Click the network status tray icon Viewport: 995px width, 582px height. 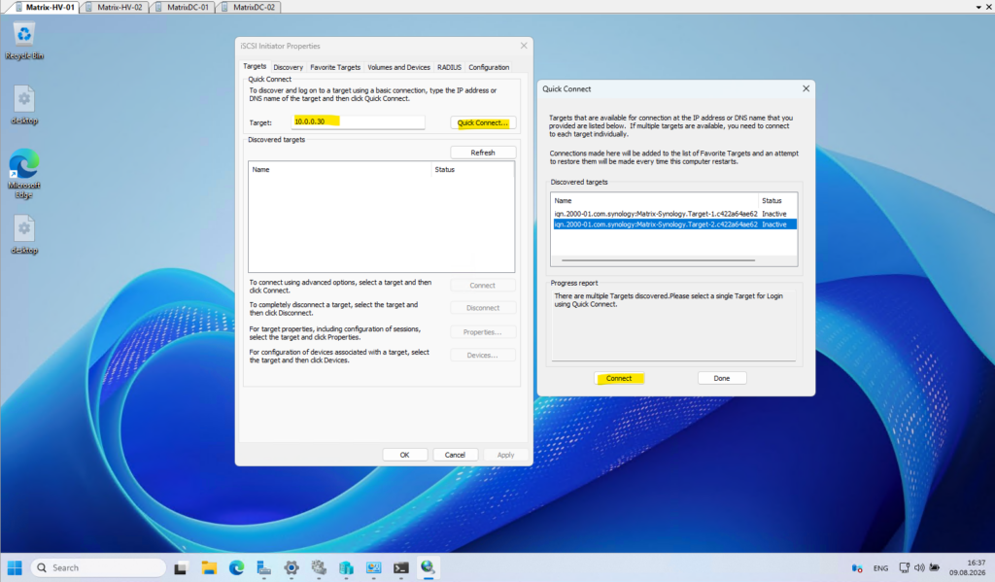coord(905,568)
